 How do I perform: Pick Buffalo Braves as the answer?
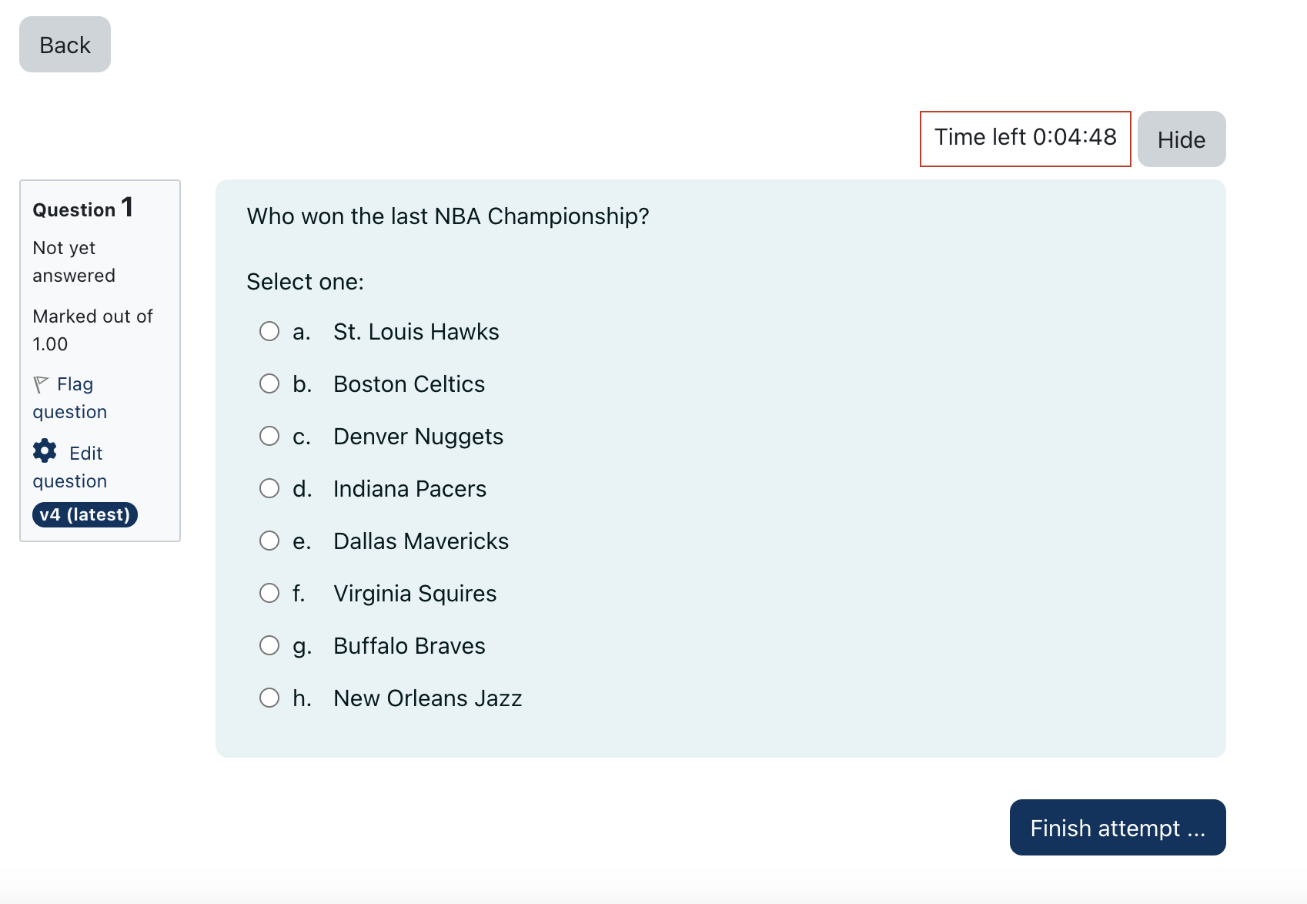click(x=269, y=646)
